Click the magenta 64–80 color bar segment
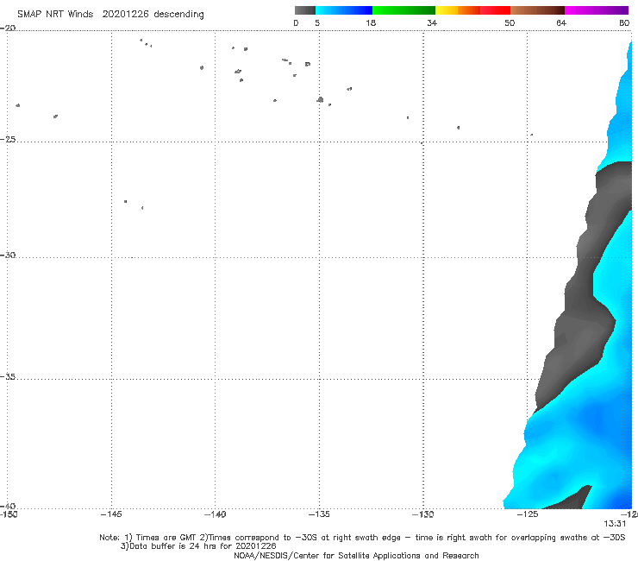The width and height of the screenshot is (638, 561). (x=597, y=10)
